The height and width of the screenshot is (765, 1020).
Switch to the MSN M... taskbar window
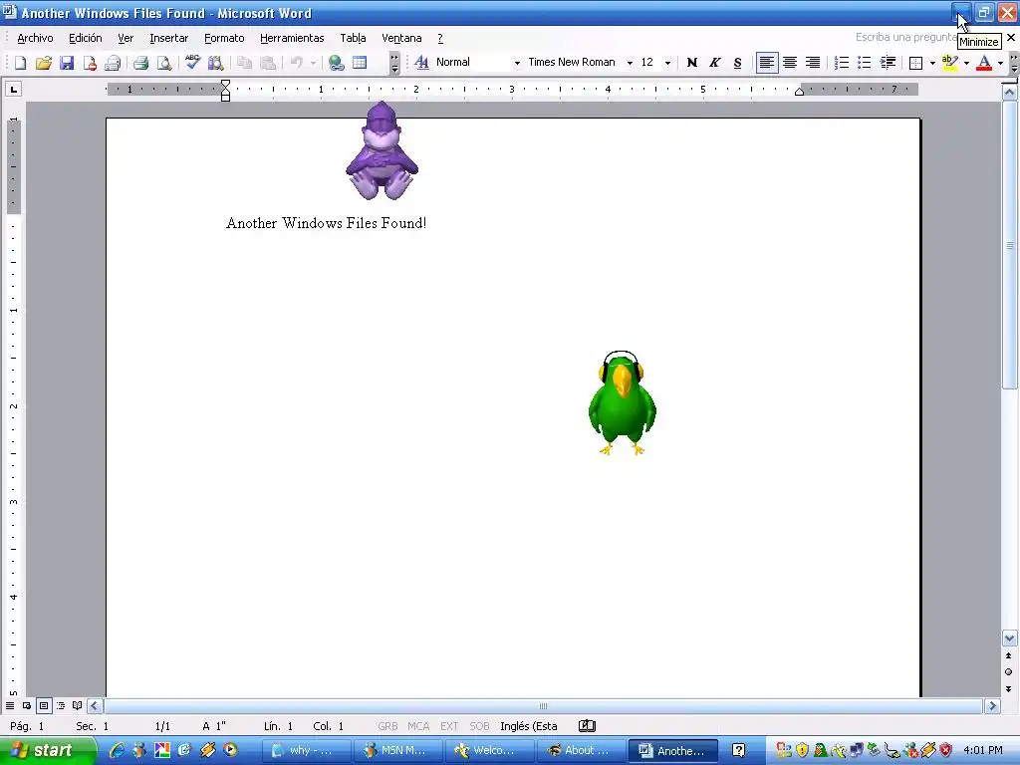click(x=398, y=750)
